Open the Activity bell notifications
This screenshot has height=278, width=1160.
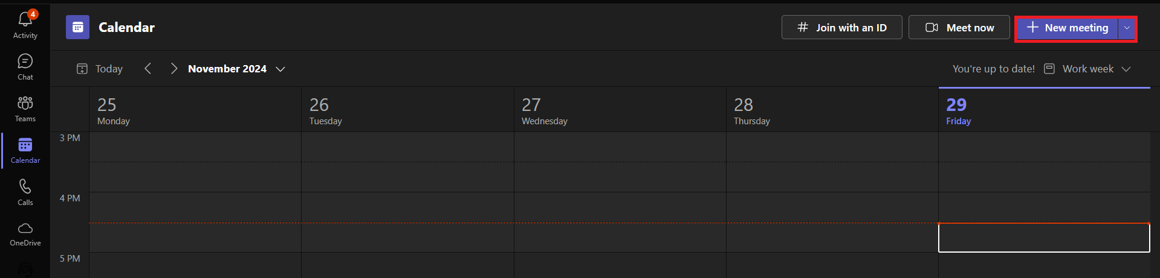coord(25,25)
